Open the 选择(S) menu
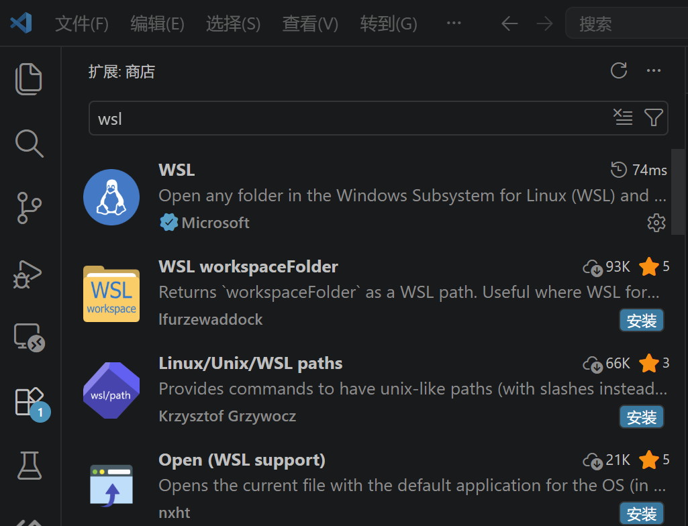 pyautogui.click(x=233, y=23)
